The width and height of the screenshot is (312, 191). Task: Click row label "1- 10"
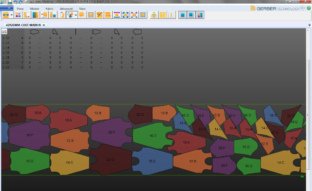(6, 38)
